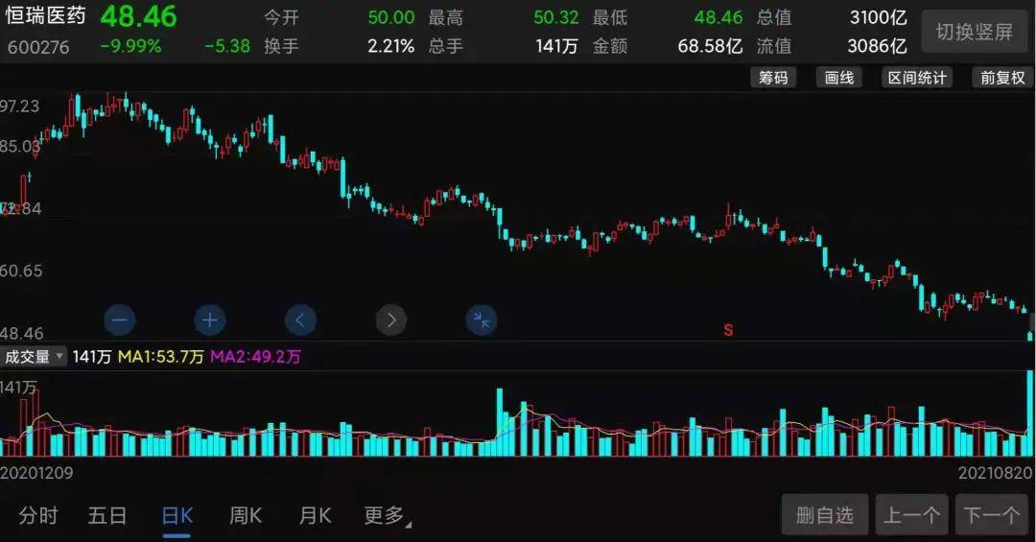Toggle the 筹码 chip distribution view

[x=773, y=78]
